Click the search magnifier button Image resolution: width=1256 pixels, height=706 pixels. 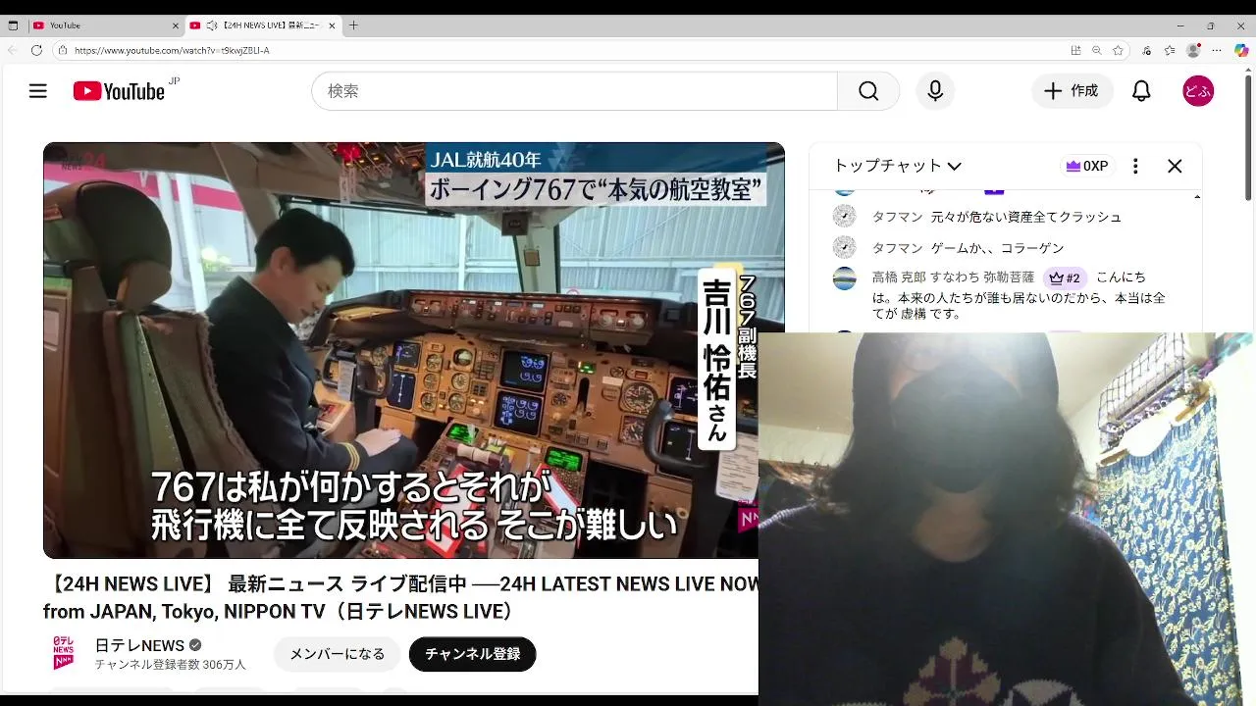pyautogui.click(x=868, y=91)
